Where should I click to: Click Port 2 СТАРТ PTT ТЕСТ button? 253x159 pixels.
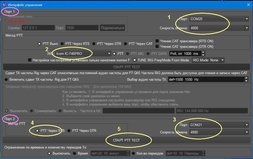coord(127,140)
